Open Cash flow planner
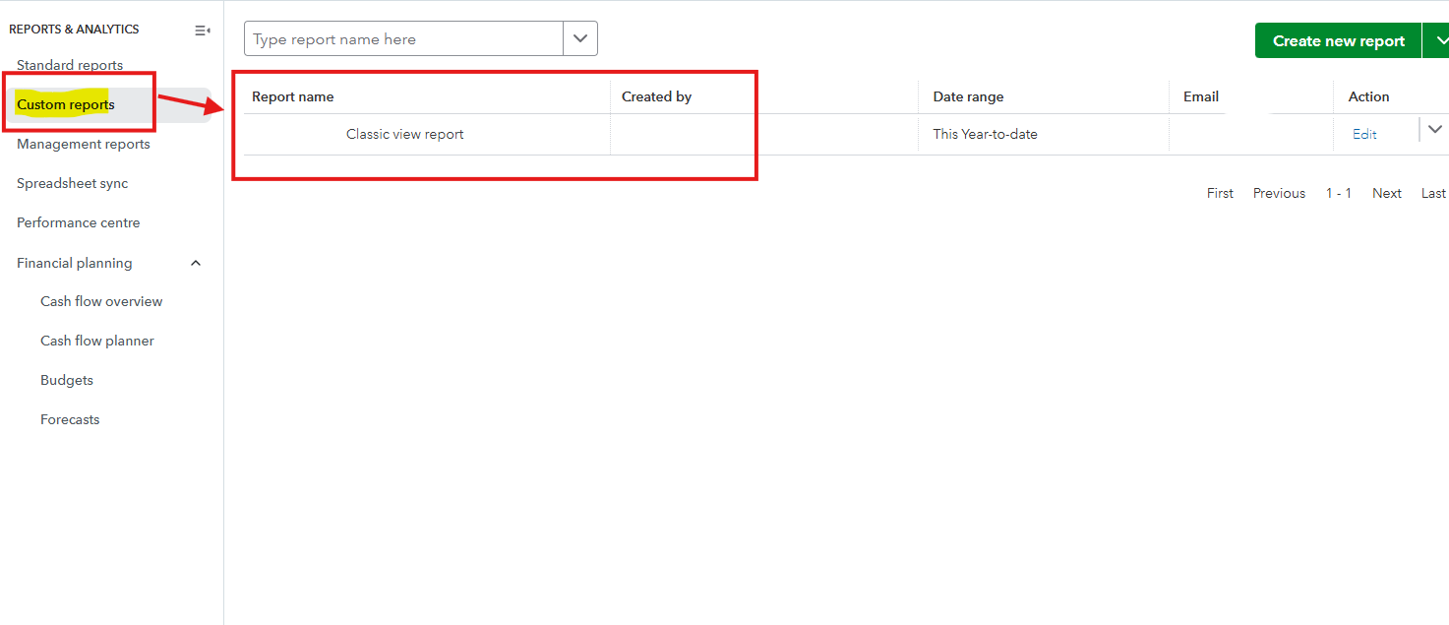 tap(97, 341)
